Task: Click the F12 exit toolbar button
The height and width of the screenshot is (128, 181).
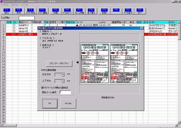Action: (140, 11)
